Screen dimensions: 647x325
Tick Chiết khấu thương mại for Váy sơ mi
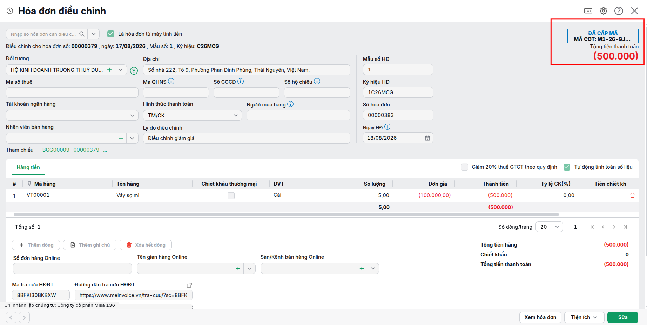tap(231, 196)
